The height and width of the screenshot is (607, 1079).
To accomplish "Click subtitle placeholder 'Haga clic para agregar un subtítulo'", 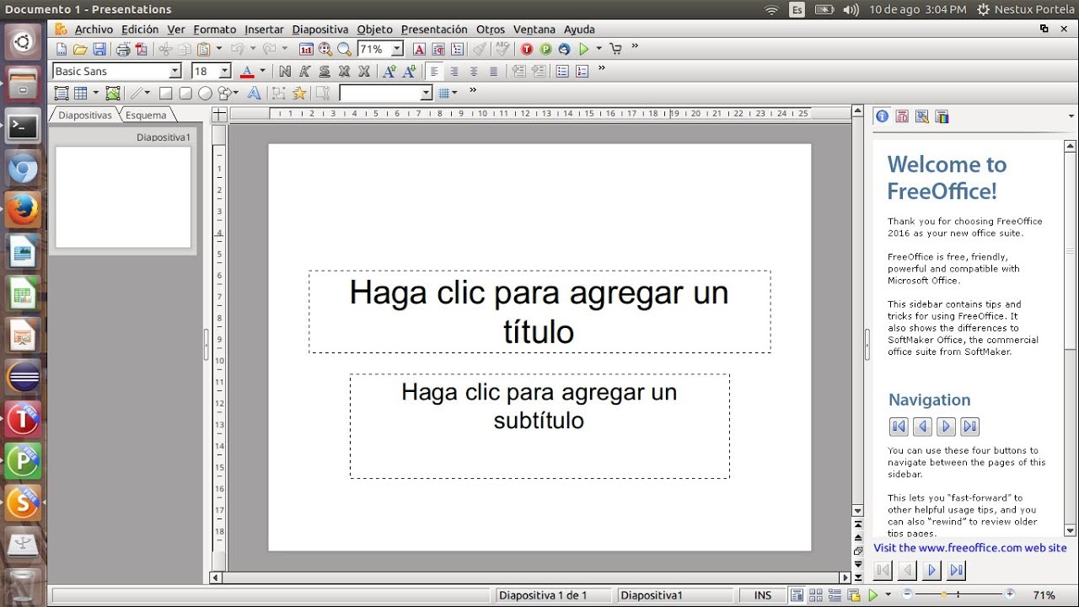I will tap(539, 426).
